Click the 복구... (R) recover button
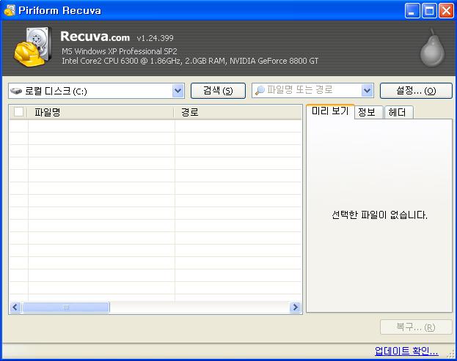Viewport: 457px width, 361px height. click(x=416, y=327)
